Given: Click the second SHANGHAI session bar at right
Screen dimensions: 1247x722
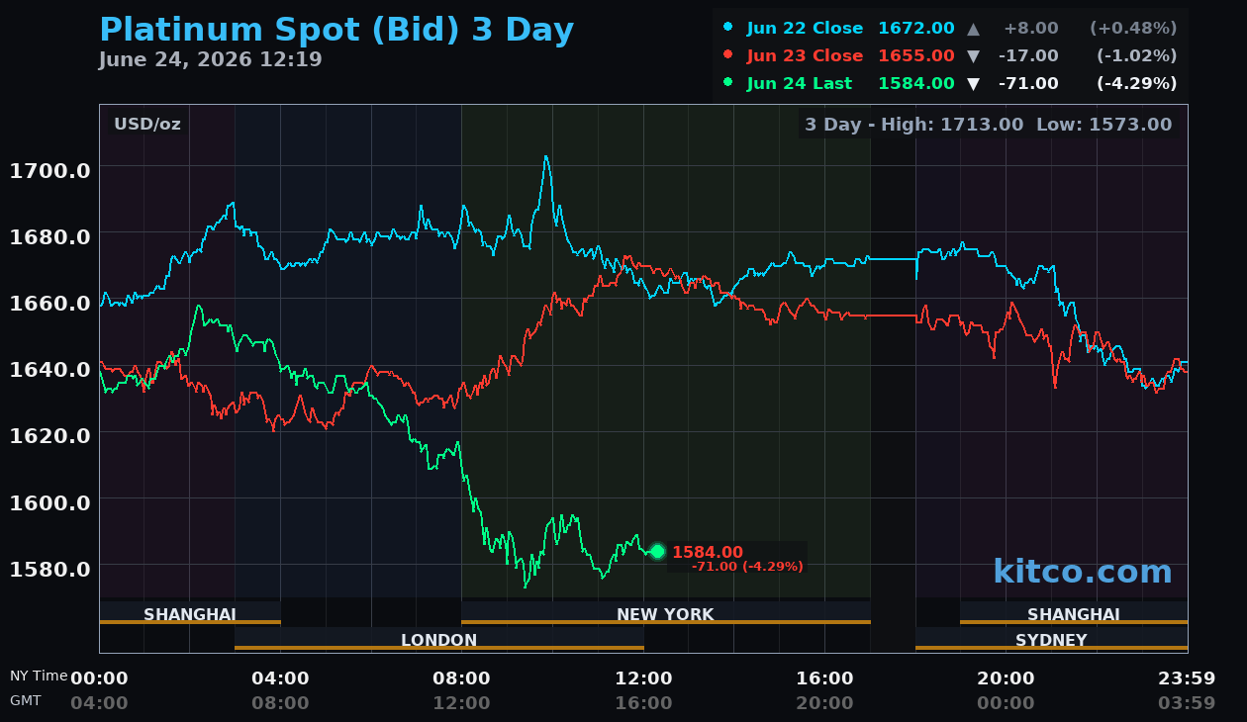Looking at the screenshot, I should [1074, 614].
